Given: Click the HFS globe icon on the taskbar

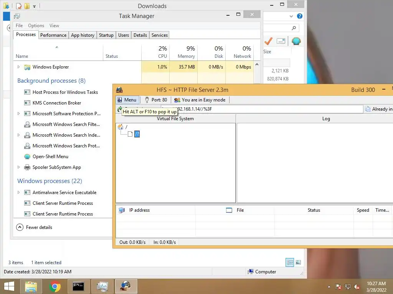Looking at the screenshot, I should click(126, 286).
